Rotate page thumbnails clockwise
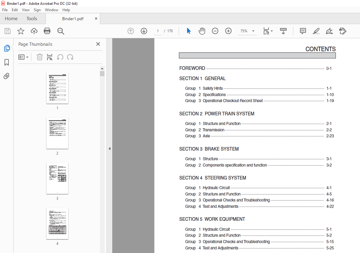 pos(70,57)
